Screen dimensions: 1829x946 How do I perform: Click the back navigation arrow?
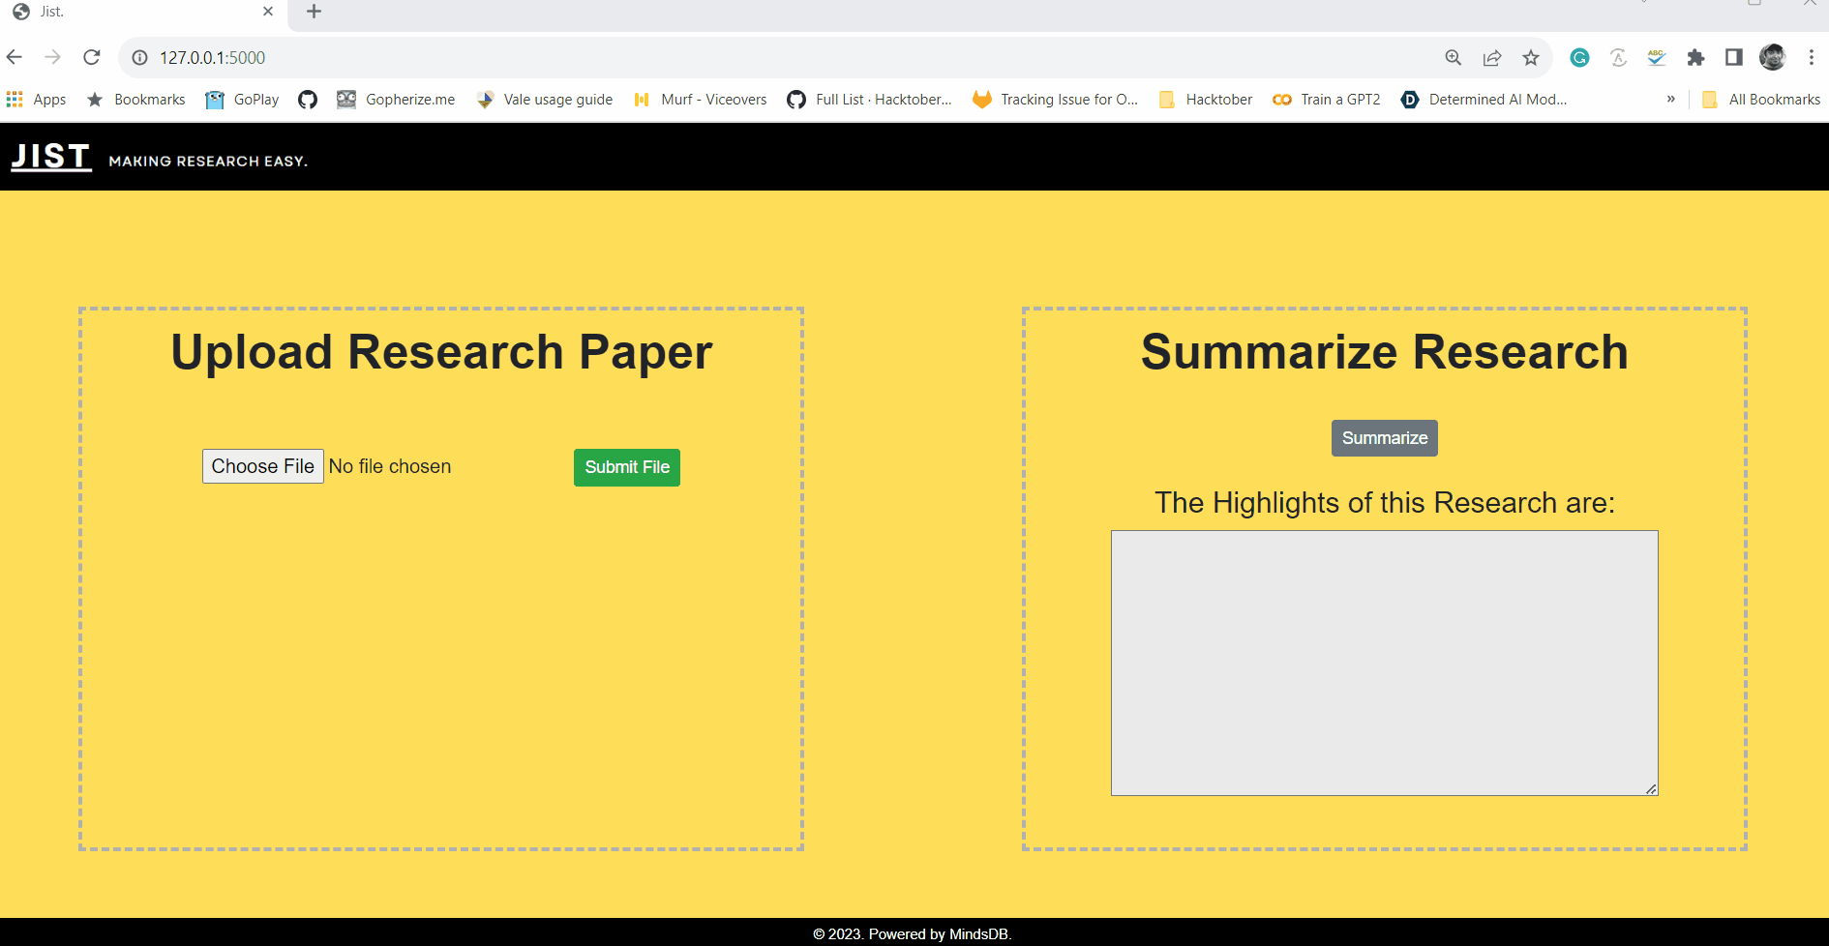tap(15, 57)
